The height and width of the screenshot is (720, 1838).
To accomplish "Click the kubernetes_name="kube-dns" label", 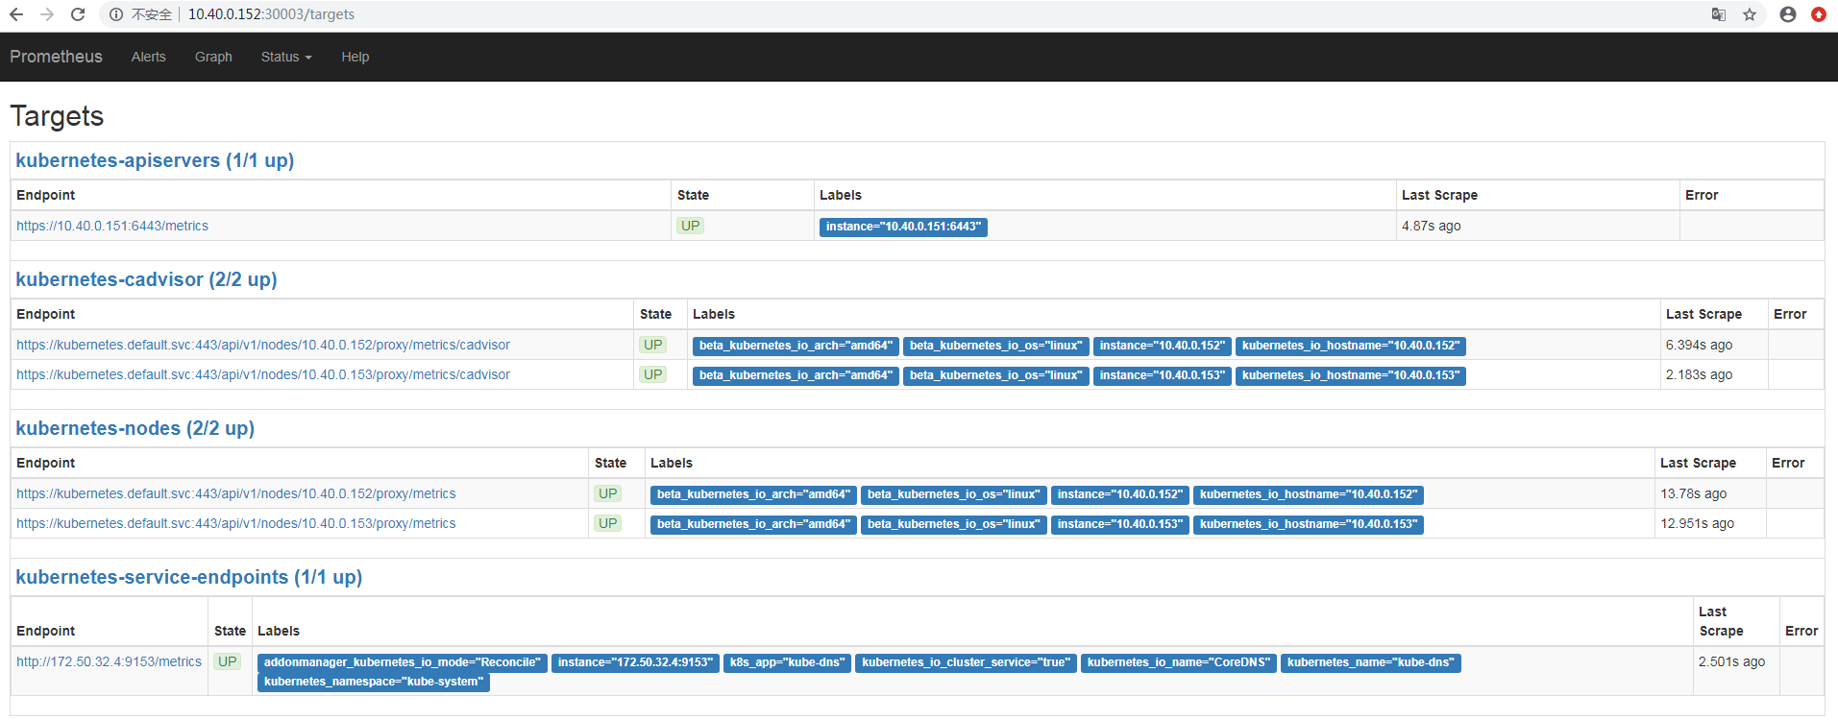I will point(1371,662).
